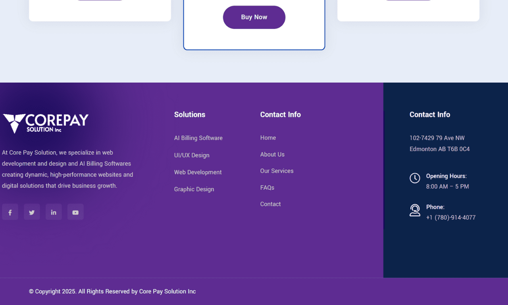Open the YouTube social icon
Image resolution: width=508 pixels, height=305 pixels.
pos(75,212)
